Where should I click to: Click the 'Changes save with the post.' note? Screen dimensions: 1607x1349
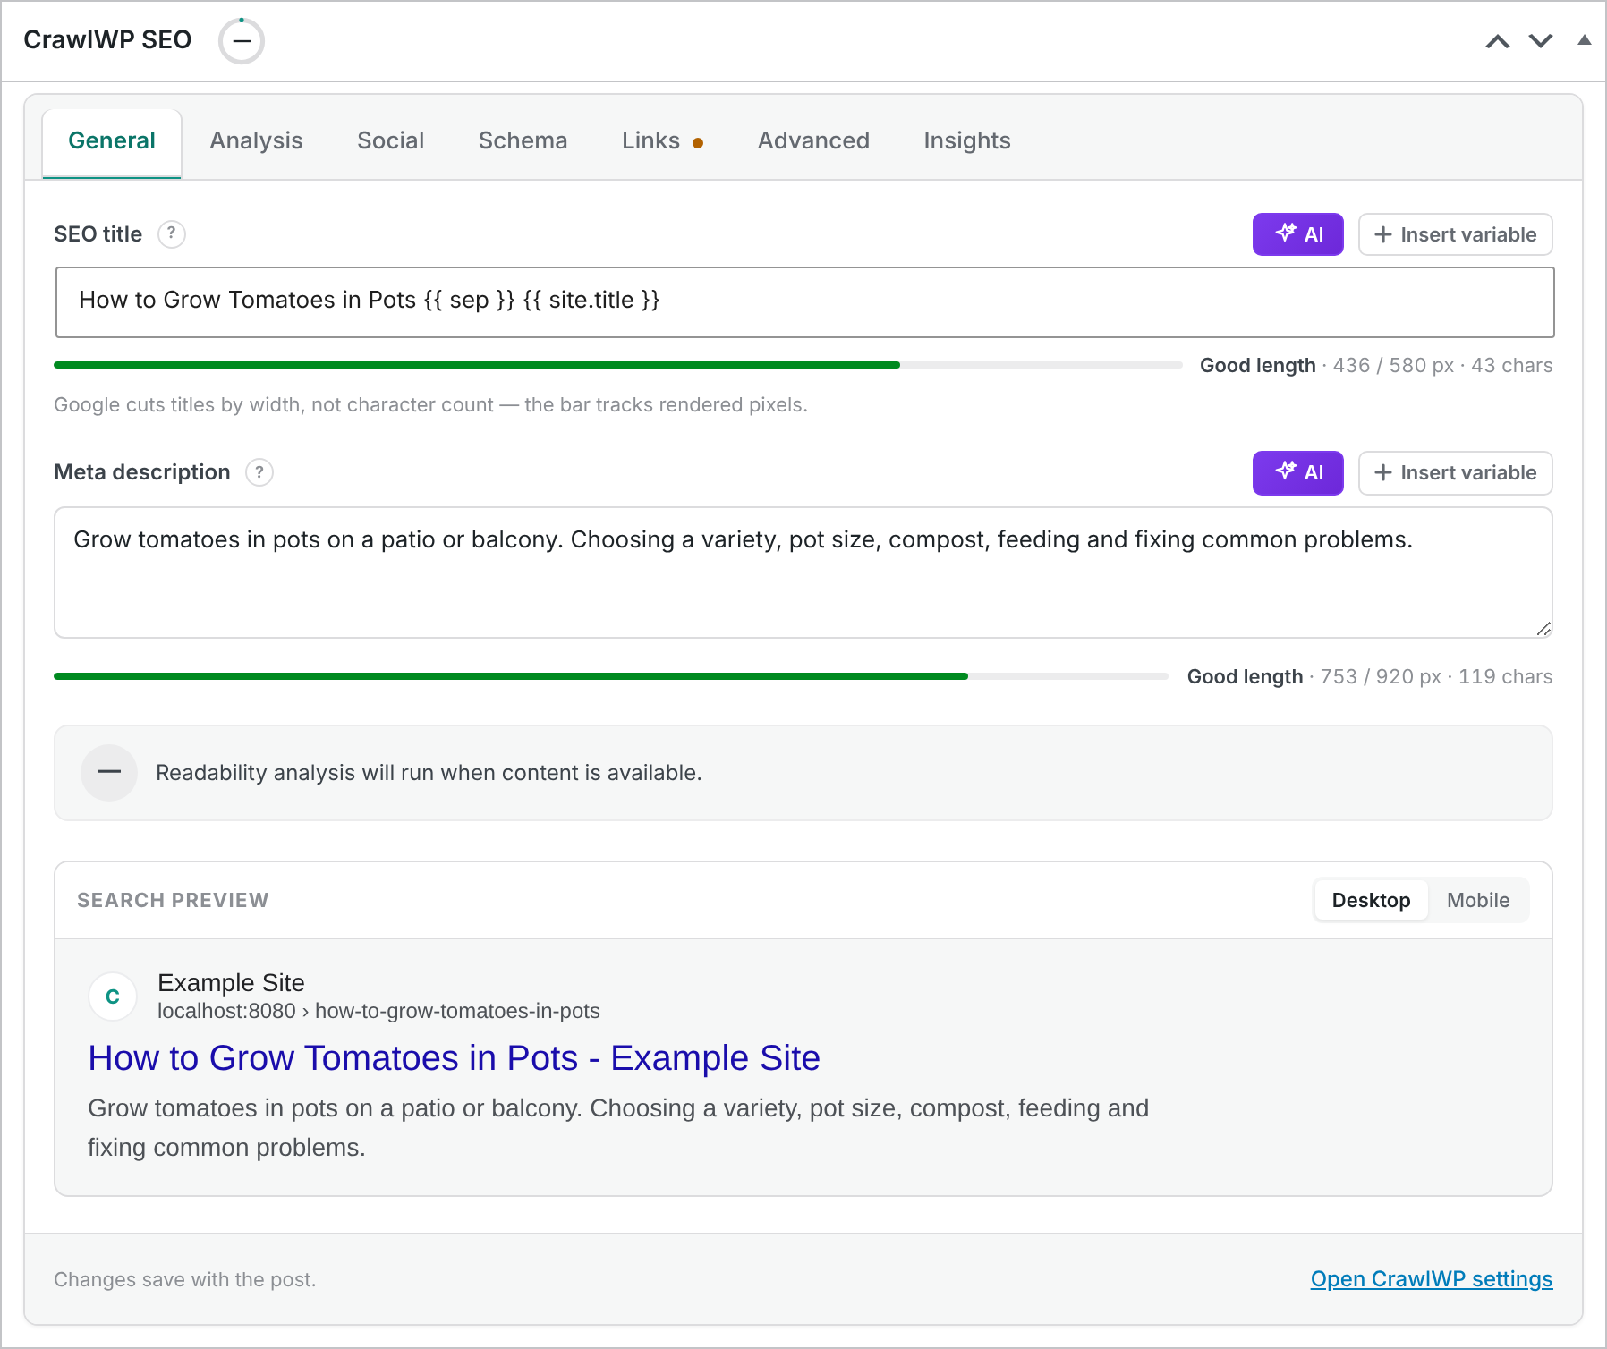(185, 1279)
